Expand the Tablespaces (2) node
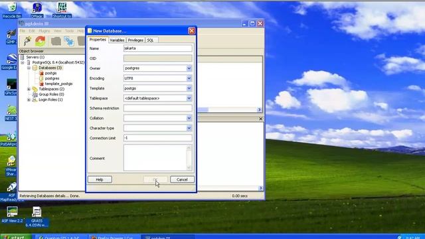Viewport: 425px width, 239px height. point(29,89)
